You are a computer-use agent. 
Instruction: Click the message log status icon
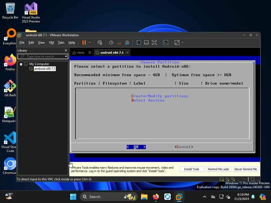coord(252,179)
